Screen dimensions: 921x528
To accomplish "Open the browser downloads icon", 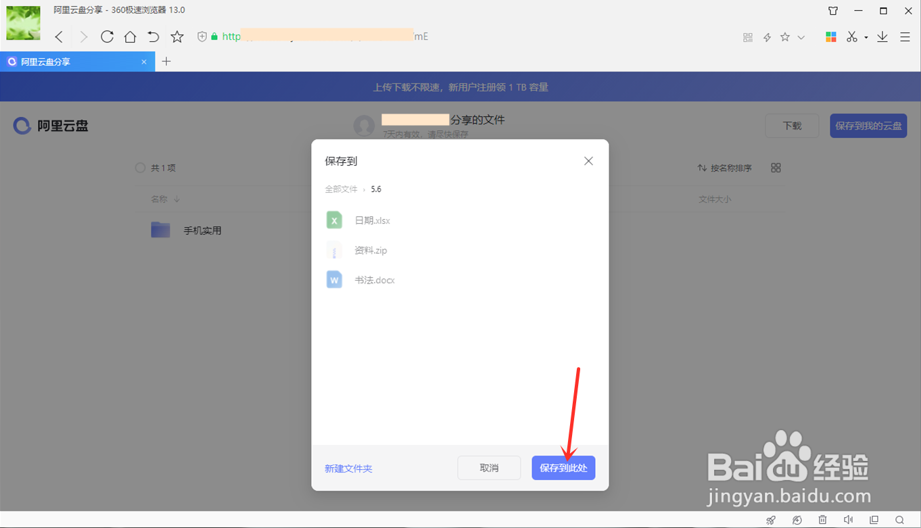I will pos(882,37).
